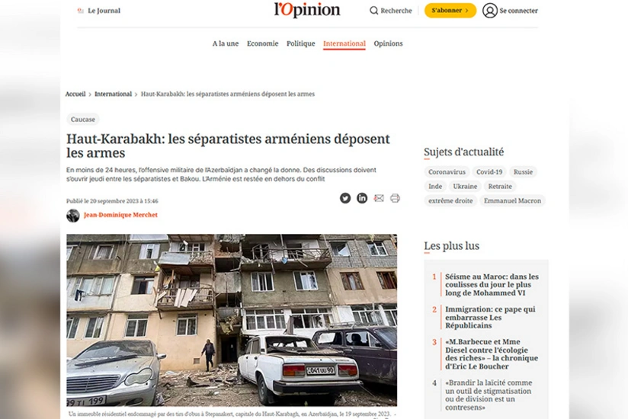Open Jean-Dominique Merchet author link

[x=120, y=215]
